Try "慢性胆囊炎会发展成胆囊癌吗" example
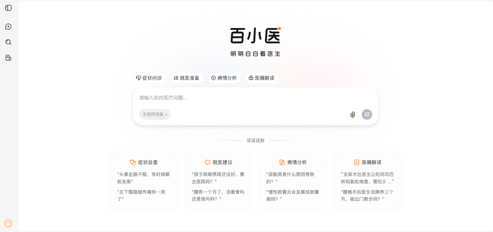Viewport: 493px width, 232px height. click(293, 195)
